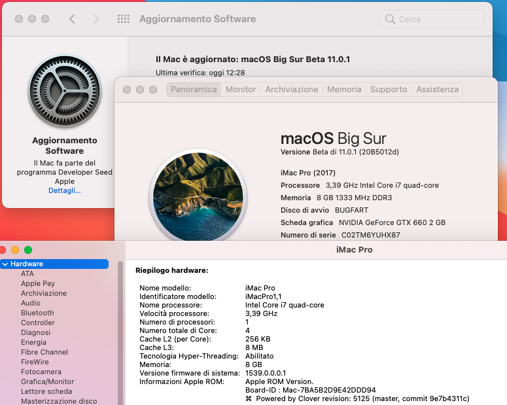Click the Software Update gear icon
The width and height of the screenshot is (507, 405).
coord(65,92)
